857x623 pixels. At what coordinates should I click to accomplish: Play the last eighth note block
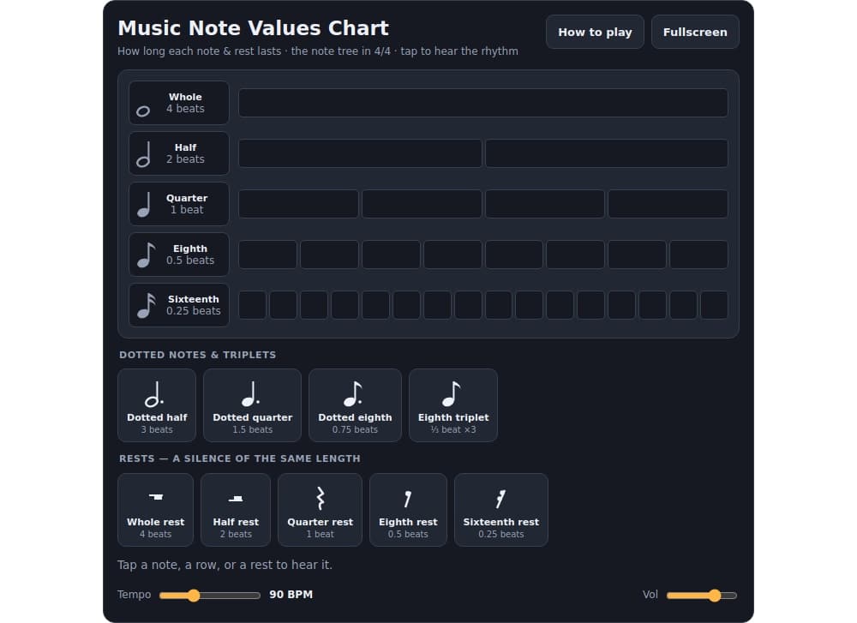pyautogui.click(x=699, y=255)
